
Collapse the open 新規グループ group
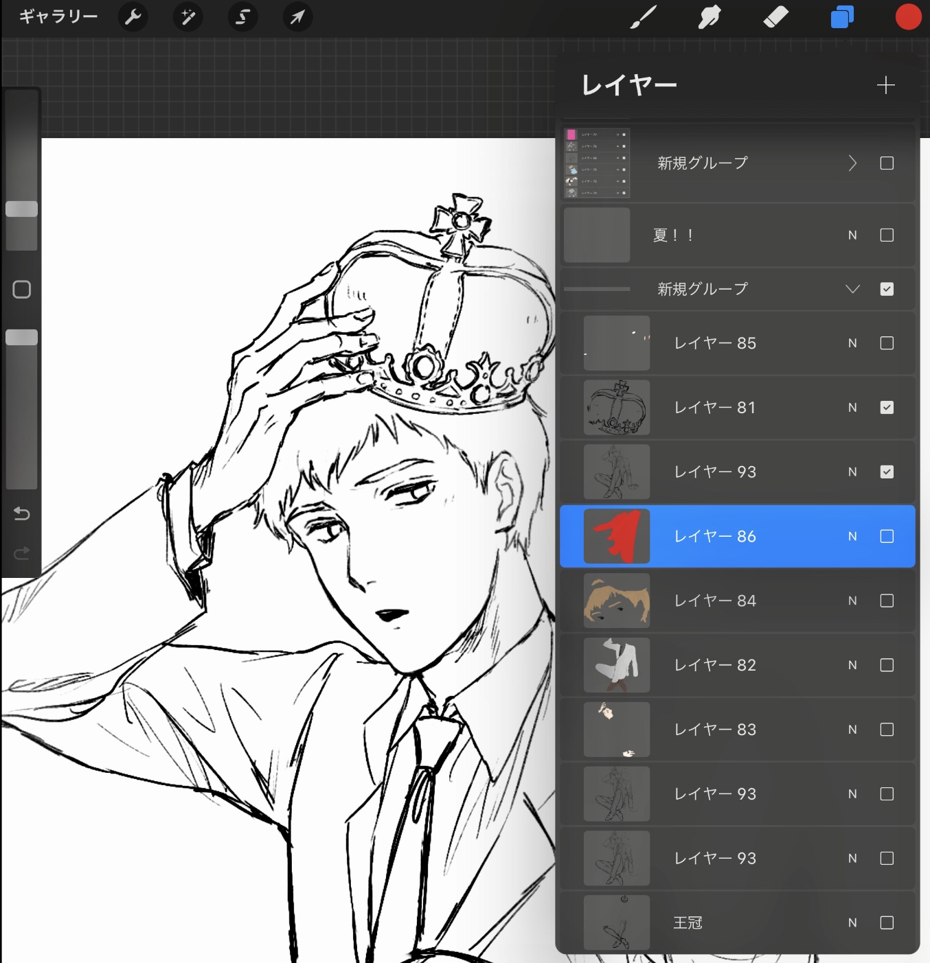coord(852,289)
